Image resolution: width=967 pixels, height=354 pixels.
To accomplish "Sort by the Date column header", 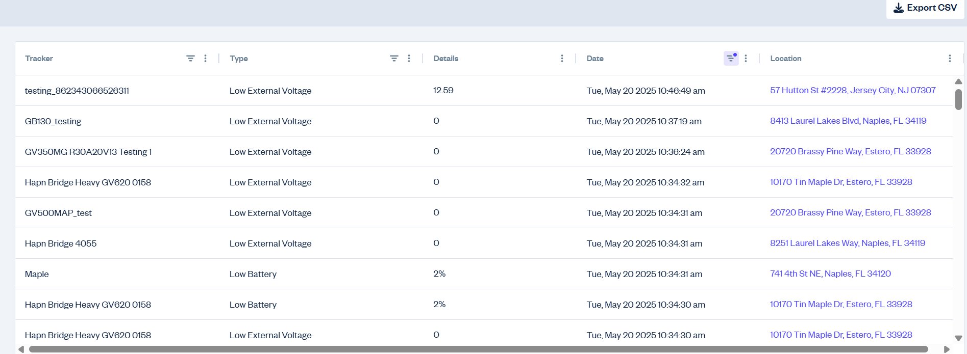I will [595, 59].
